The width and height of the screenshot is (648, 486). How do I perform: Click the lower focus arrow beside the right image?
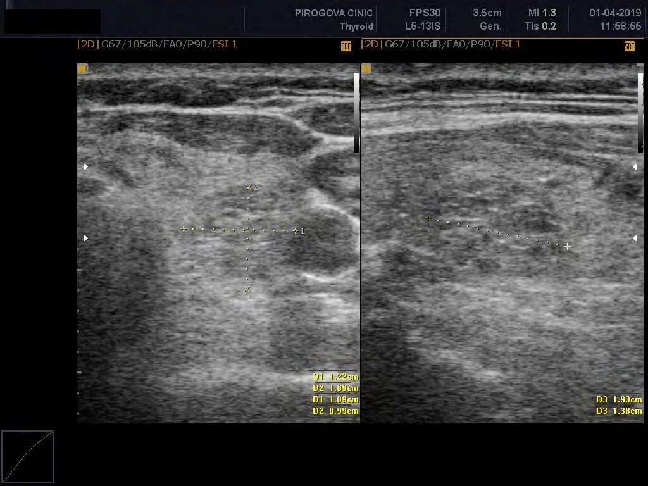tap(635, 238)
